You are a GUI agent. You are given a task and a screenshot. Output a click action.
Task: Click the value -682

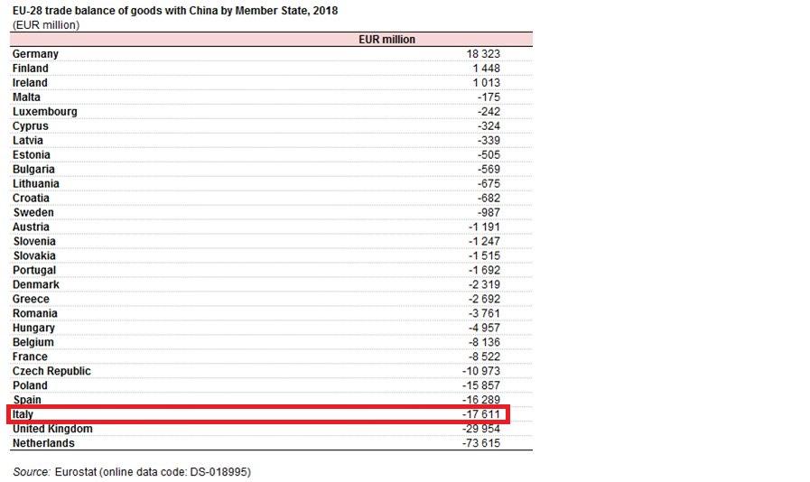[x=489, y=199]
